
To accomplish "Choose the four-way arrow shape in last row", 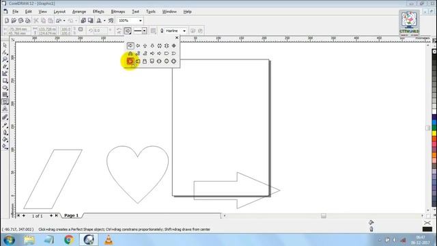I will 173,61.
